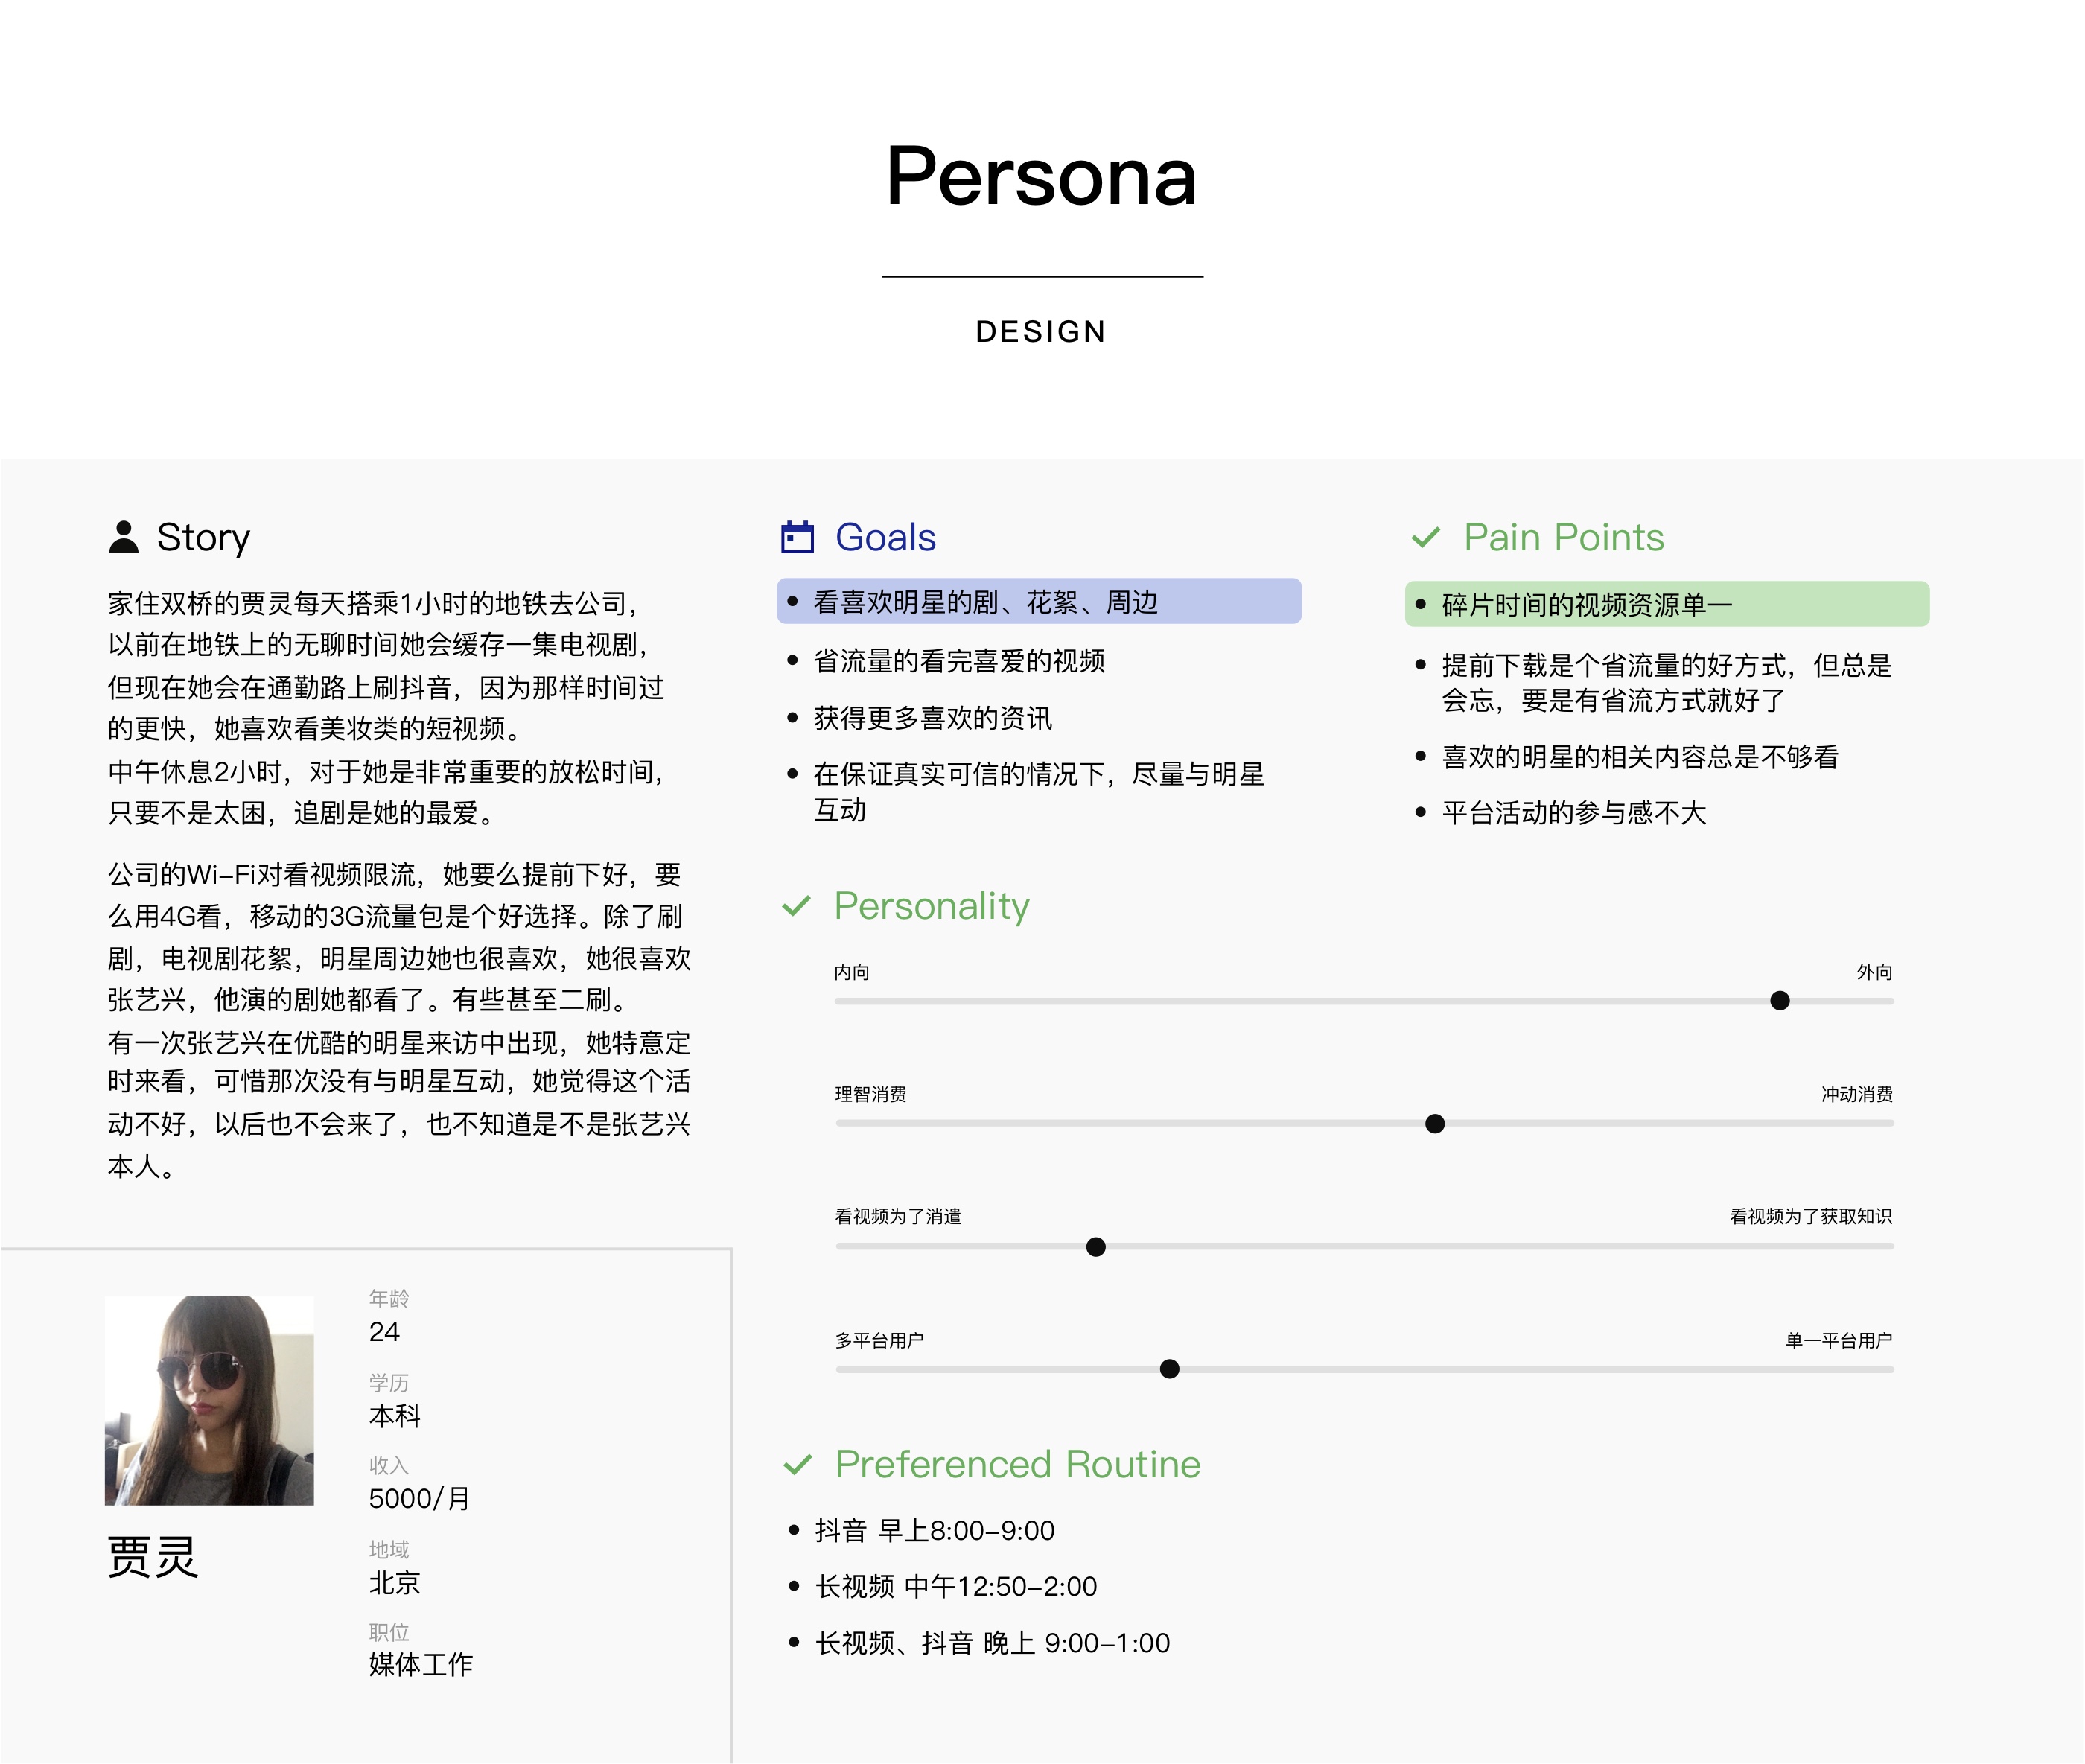This screenshot has height=1764, width=2085.
Task: Click the DESIGN subtitle text
Action: pyautogui.click(x=1041, y=332)
